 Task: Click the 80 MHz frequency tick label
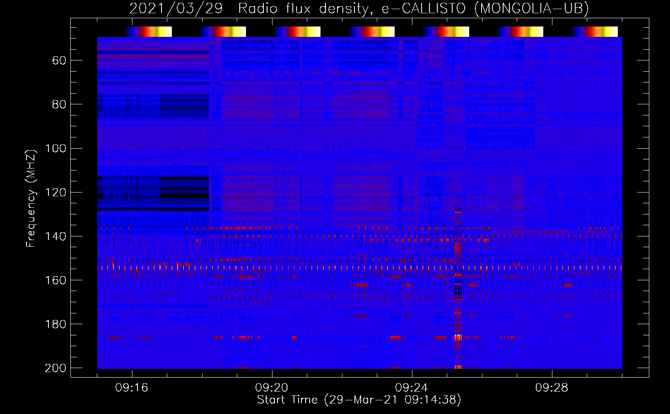pos(59,105)
